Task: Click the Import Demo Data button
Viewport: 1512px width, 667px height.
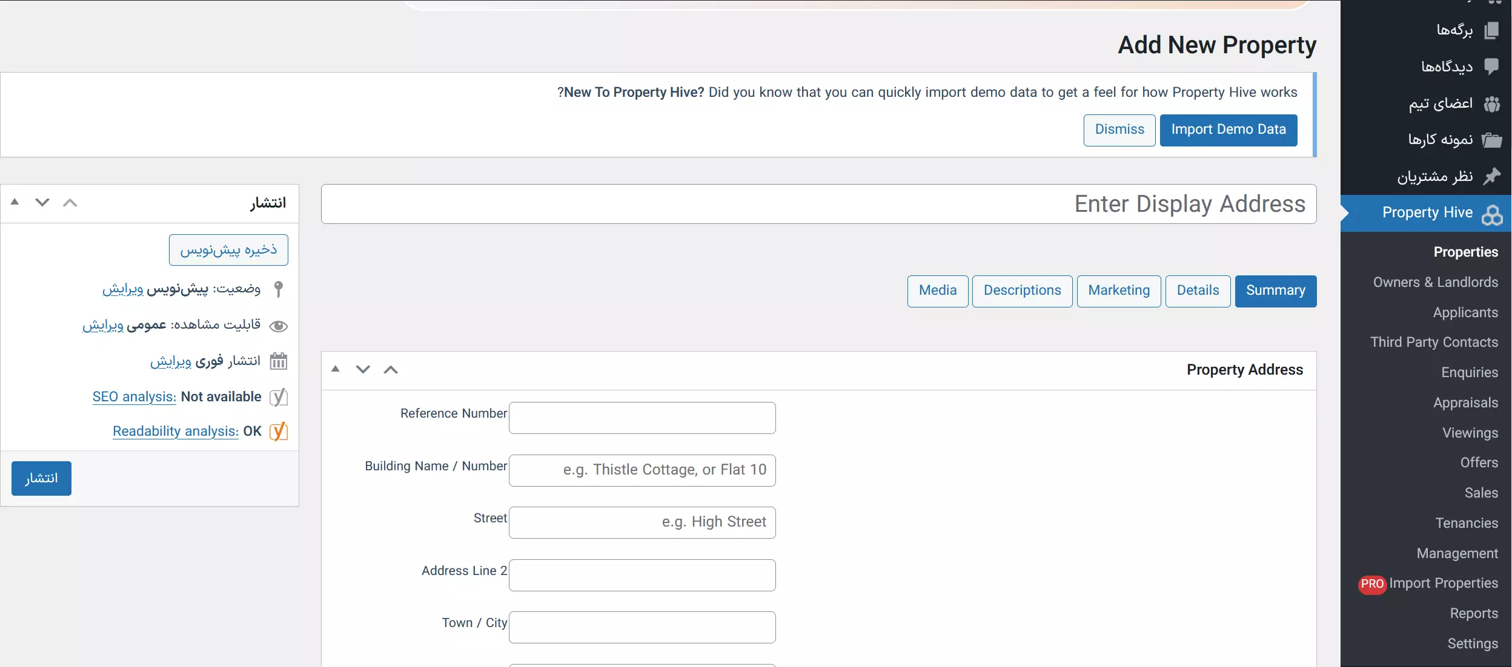Action: (1228, 130)
